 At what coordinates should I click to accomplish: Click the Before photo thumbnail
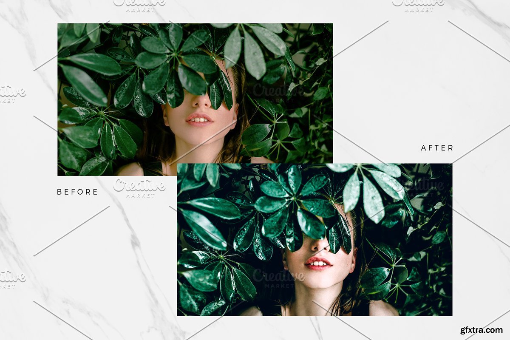pos(127,85)
